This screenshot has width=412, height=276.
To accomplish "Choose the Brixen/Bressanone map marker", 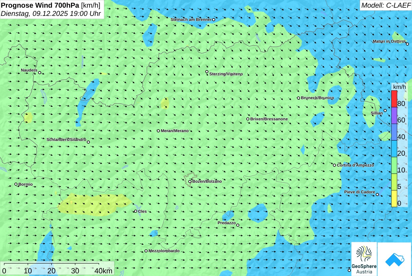I will tap(248, 119).
